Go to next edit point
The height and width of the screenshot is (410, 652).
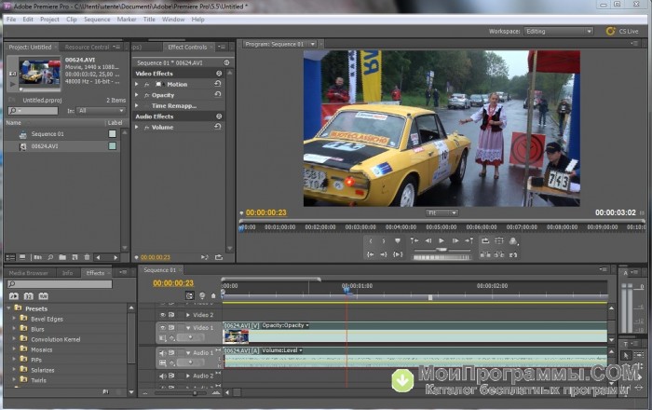(469, 240)
